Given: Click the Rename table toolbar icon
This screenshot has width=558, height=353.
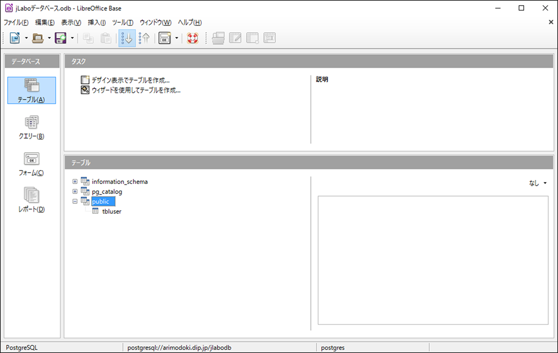Looking at the screenshot, I should tap(270, 38).
